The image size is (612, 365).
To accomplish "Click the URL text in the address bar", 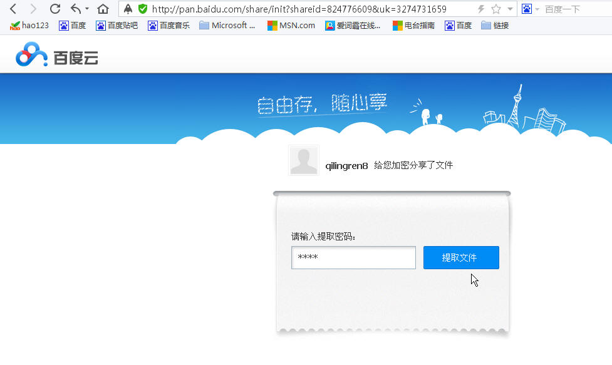I will tap(299, 9).
